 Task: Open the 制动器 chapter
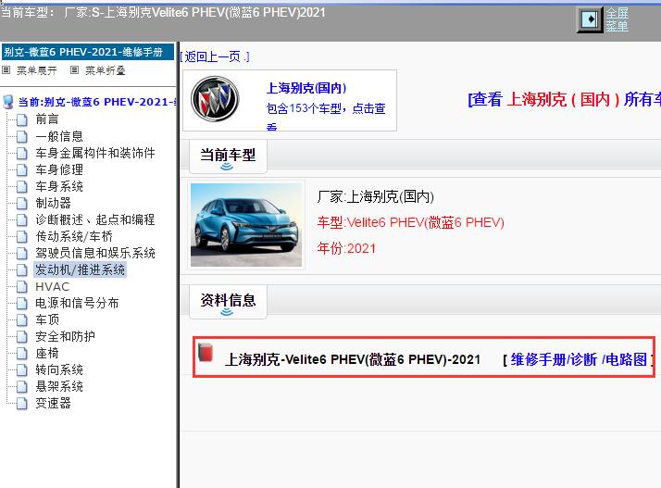click(53, 203)
